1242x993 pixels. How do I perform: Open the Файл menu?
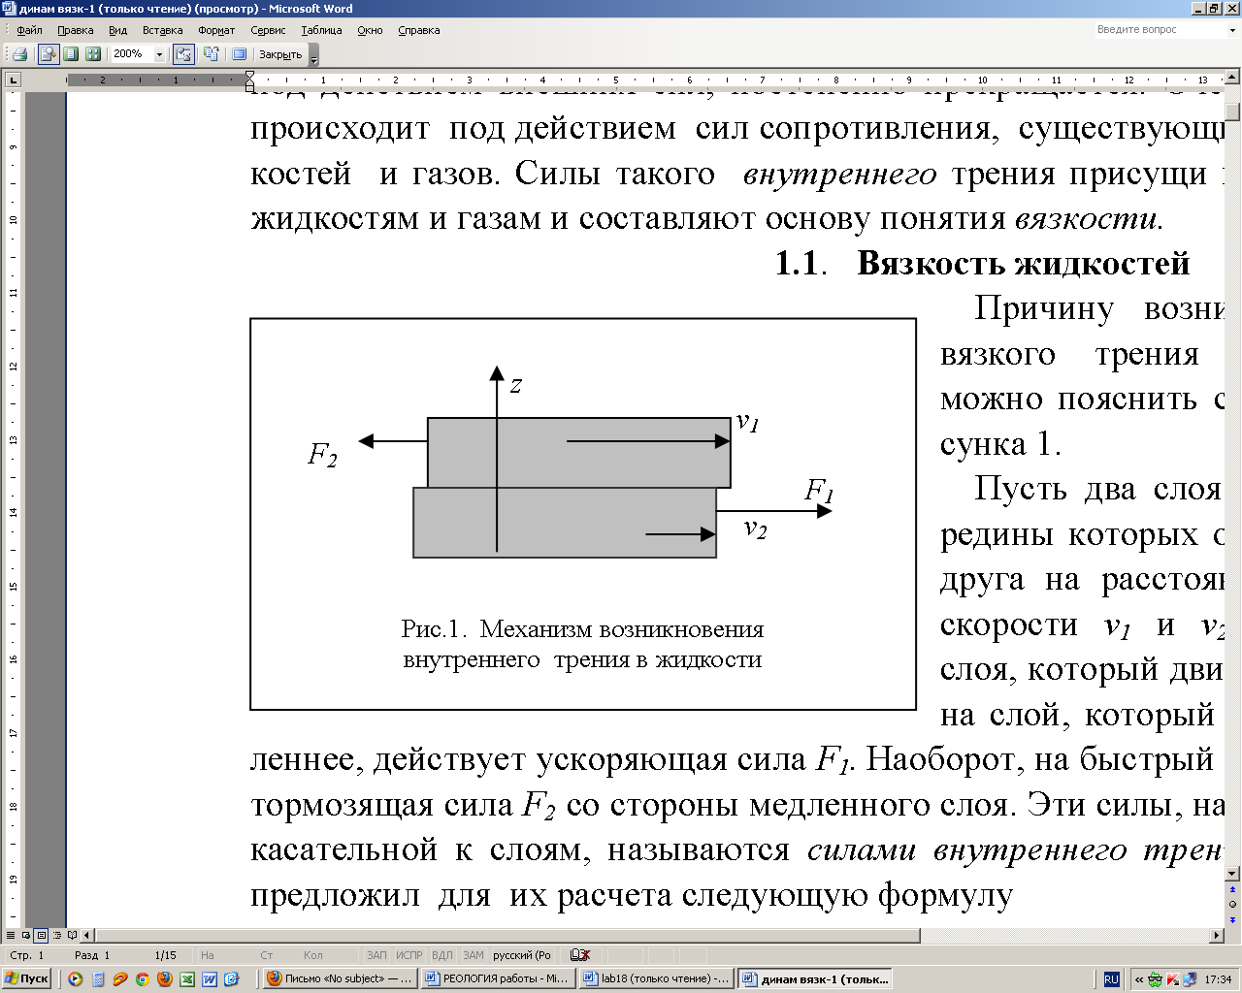[x=29, y=30]
